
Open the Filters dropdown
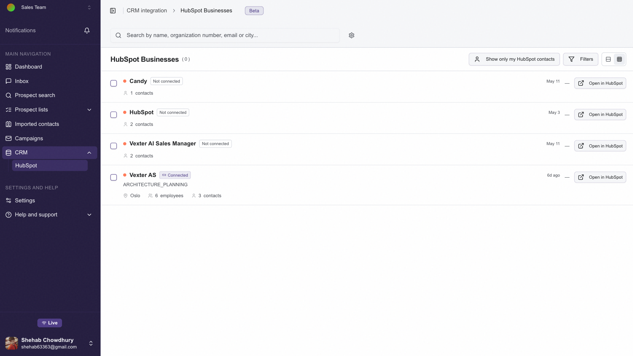(x=581, y=59)
